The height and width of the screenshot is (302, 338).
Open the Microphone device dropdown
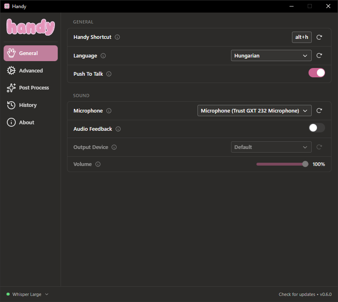[254, 110]
